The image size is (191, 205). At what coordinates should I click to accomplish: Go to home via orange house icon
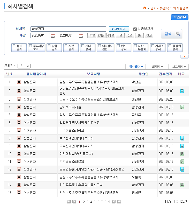[144, 8]
